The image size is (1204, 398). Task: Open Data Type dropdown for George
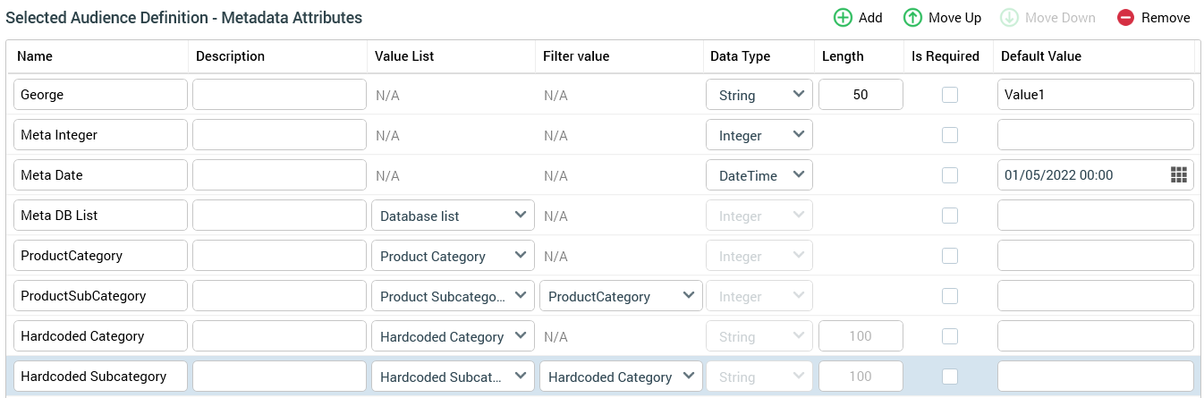point(759,95)
